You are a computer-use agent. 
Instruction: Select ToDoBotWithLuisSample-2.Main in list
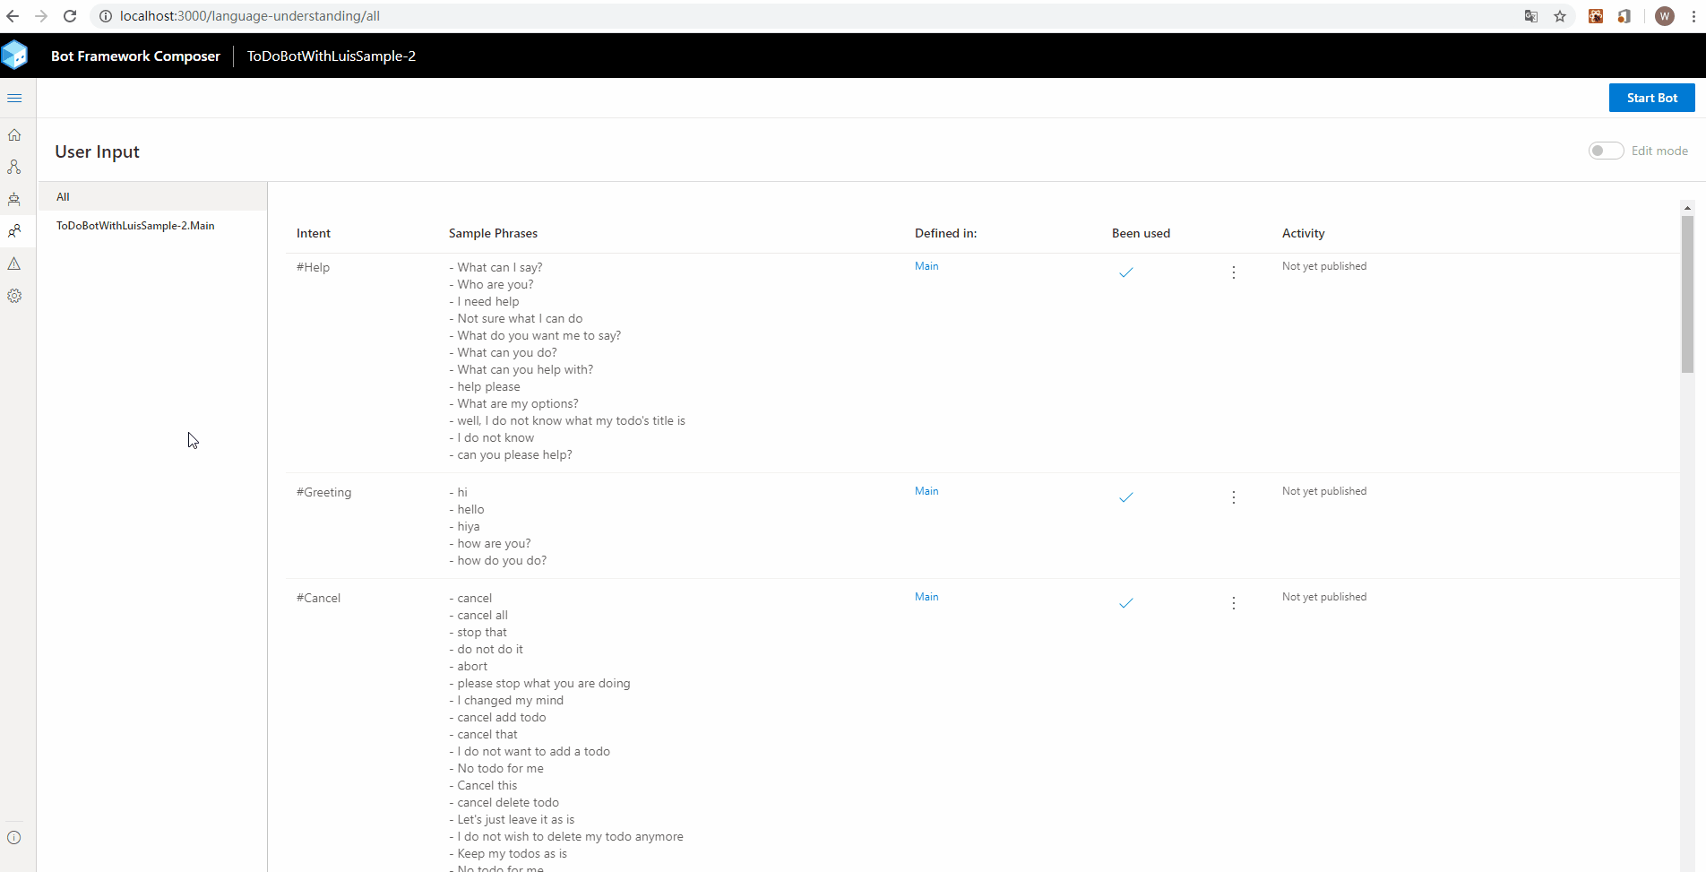click(152, 225)
